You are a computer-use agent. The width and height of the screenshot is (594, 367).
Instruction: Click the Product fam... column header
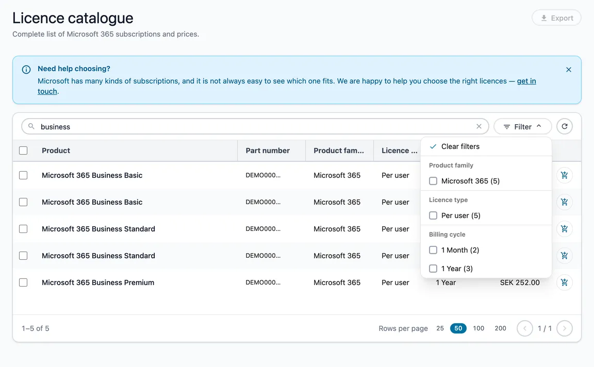pyautogui.click(x=339, y=151)
